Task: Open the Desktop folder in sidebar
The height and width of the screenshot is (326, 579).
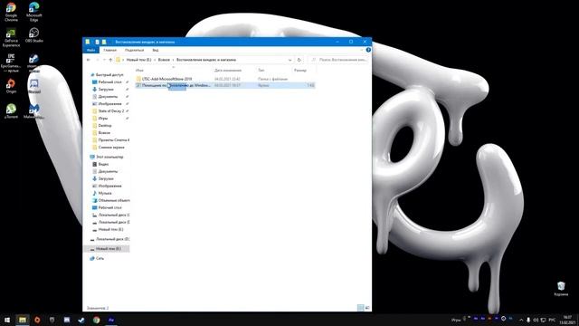Action: point(105,126)
